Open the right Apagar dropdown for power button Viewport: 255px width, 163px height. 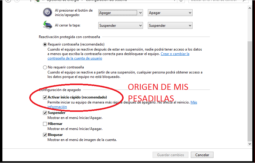click(170, 13)
